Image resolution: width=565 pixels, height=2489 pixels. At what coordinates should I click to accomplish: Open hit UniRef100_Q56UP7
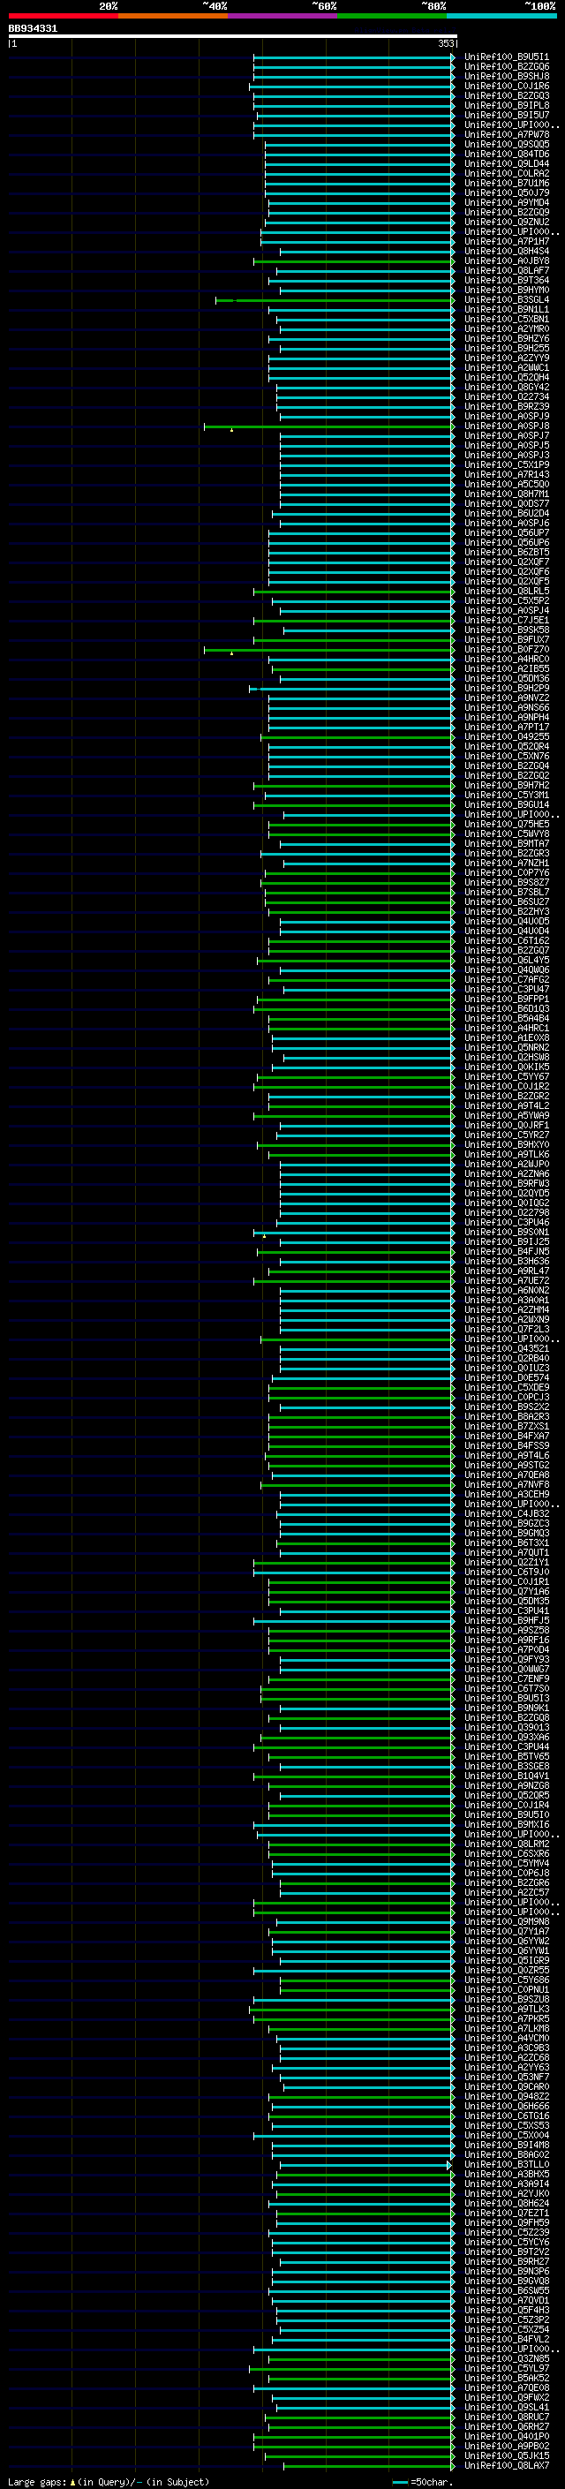click(x=506, y=532)
